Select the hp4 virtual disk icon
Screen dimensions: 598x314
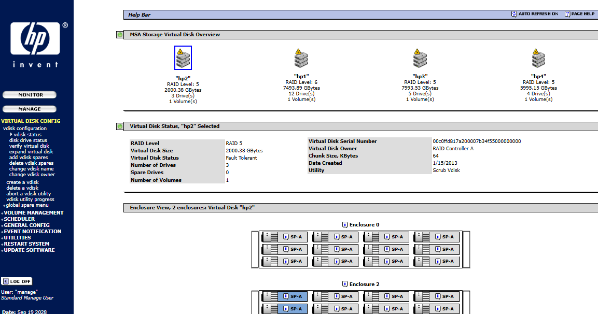pyautogui.click(x=538, y=58)
